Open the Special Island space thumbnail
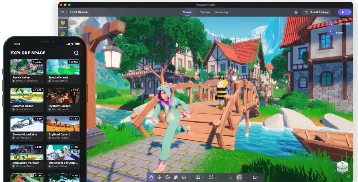Image resolution: width=358 pixels, height=182 pixels. pyautogui.click(x=63, y=67)
